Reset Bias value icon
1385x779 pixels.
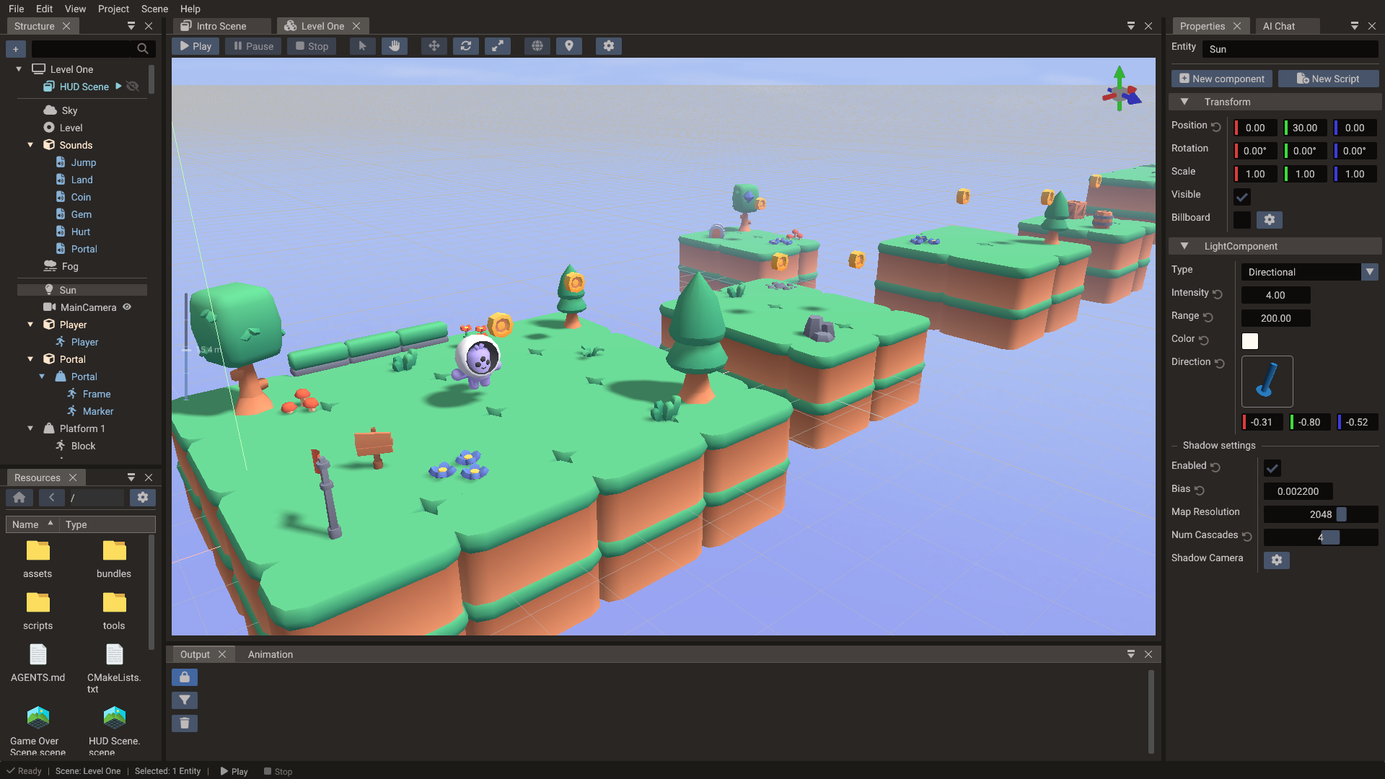(1200, 490)
